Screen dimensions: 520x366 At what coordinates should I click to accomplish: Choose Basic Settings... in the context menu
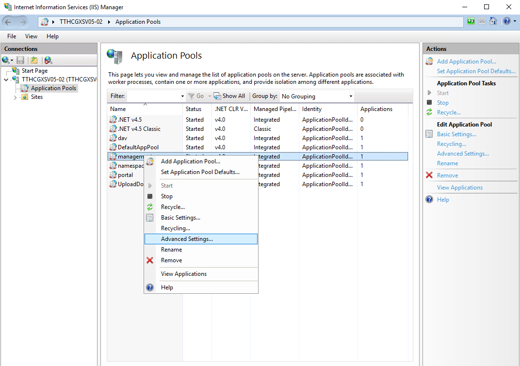[201, 218]
